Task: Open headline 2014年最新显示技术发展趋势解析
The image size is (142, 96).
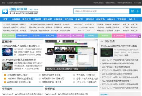Action: [19, 60]
